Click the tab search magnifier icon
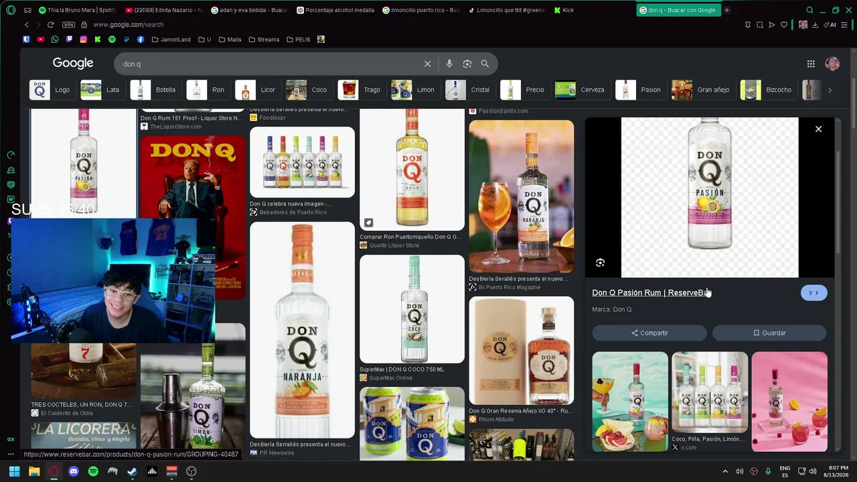857x482 pixels. [809, 10]
